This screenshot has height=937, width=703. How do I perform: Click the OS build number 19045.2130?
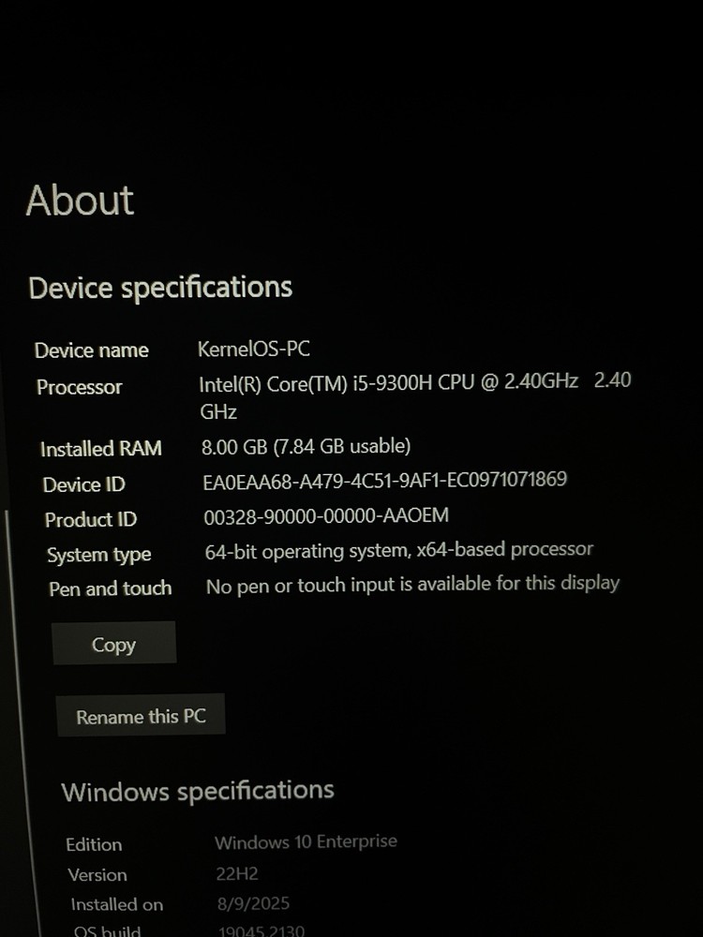pyautogui.click(x=262, y=930)
